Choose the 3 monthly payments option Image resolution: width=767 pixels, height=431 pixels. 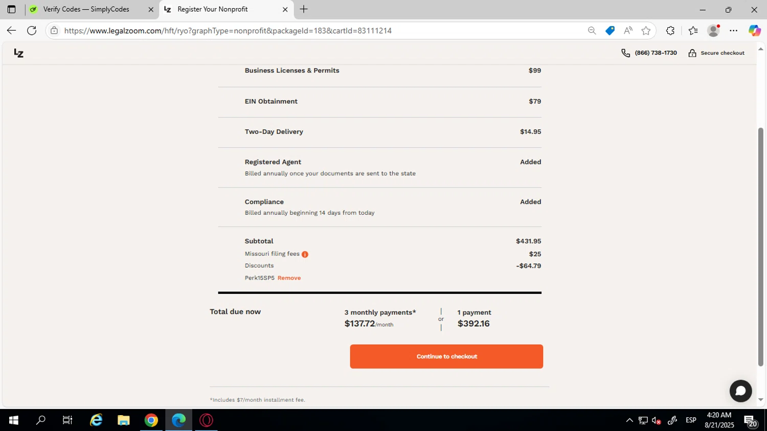(380, 319)
